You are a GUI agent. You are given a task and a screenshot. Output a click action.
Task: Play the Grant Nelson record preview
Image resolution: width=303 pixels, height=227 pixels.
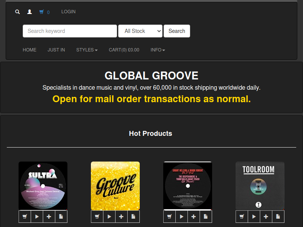coord(181,216)
